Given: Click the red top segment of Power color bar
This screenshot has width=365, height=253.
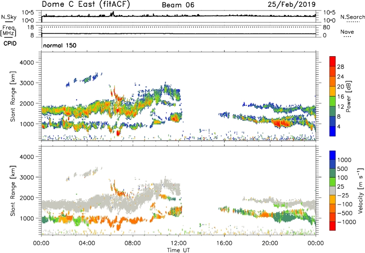Looking at the screenshot, I should click(x=333, y=61).
